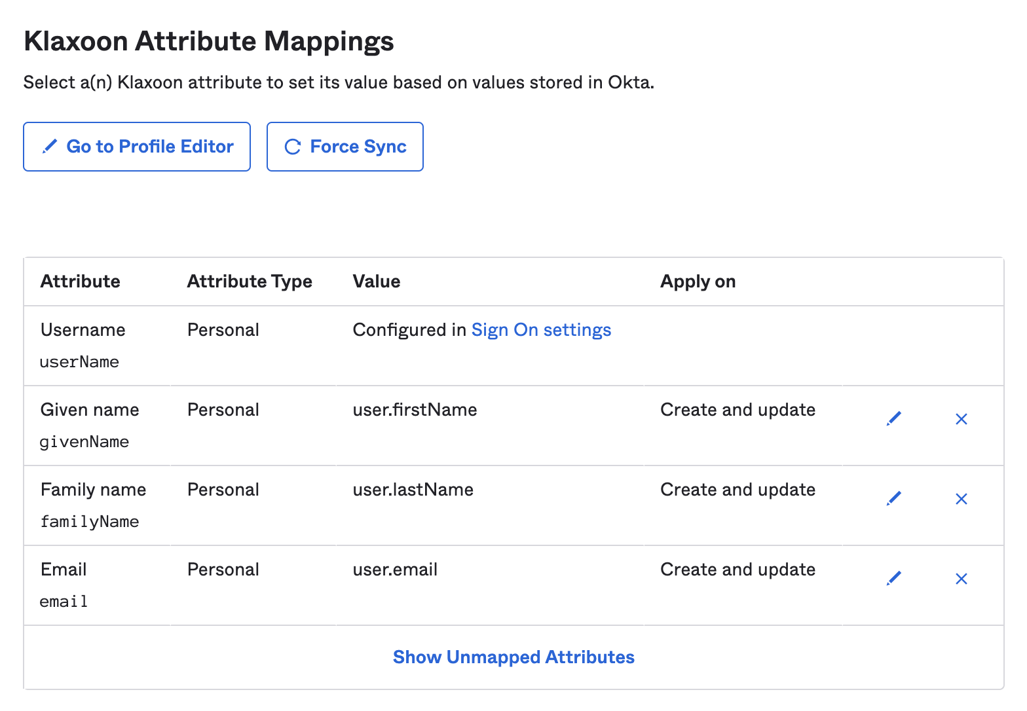Select the user.firstName value cell
Image resolution: width=1027 pixels, height=711 pixels.
pyautogui.click(x=415, y=410)
